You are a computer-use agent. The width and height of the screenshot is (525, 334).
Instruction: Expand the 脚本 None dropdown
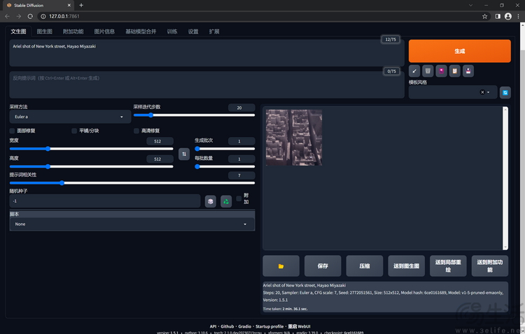[132, 224]
